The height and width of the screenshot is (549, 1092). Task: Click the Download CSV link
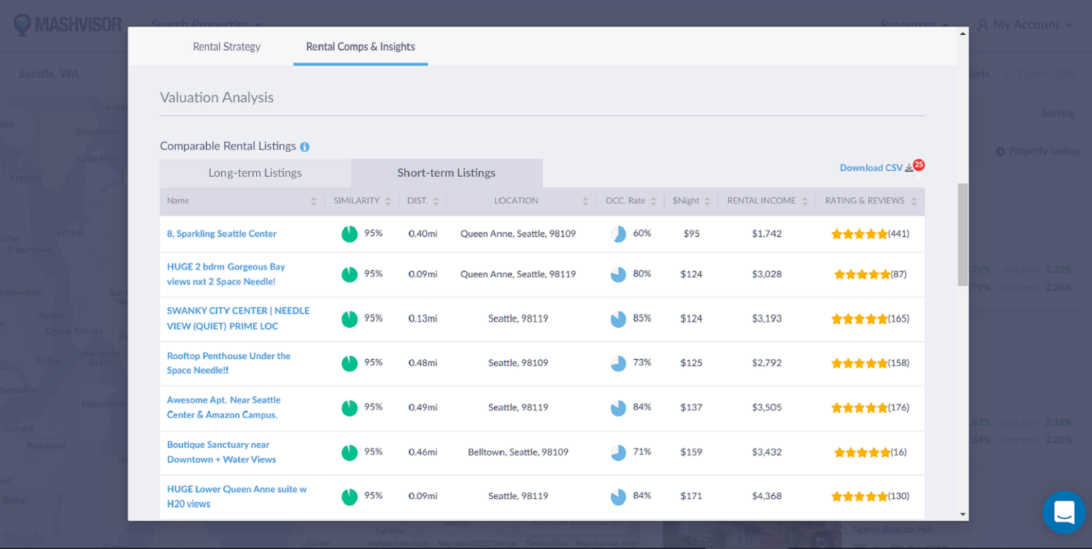pyautogui.click(x=872, y=167)
